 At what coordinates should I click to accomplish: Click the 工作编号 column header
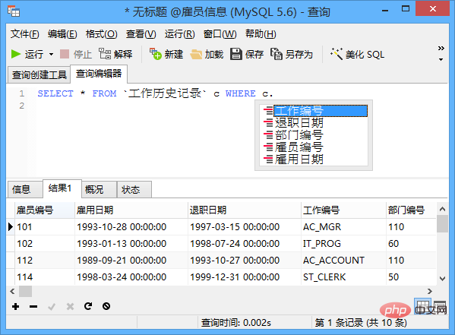point(343,210)
